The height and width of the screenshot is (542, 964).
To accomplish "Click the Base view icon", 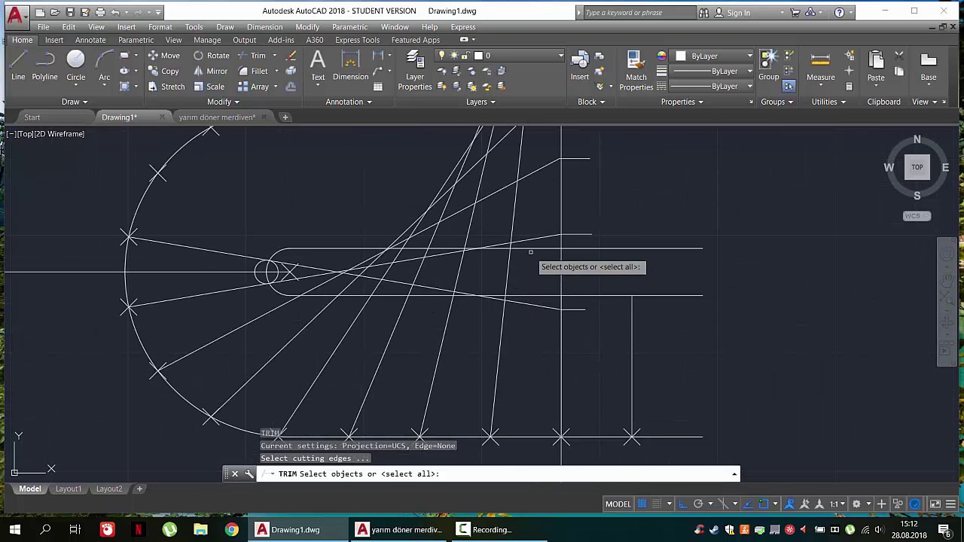I will tap(928, 65).
